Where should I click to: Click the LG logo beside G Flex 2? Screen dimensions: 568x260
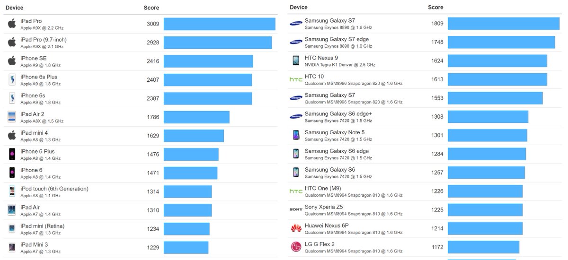296,247
